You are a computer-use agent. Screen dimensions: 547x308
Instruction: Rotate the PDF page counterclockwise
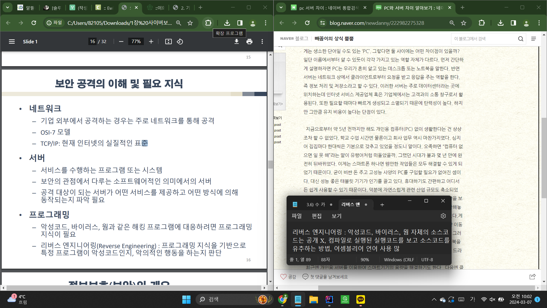coord(180,42)
